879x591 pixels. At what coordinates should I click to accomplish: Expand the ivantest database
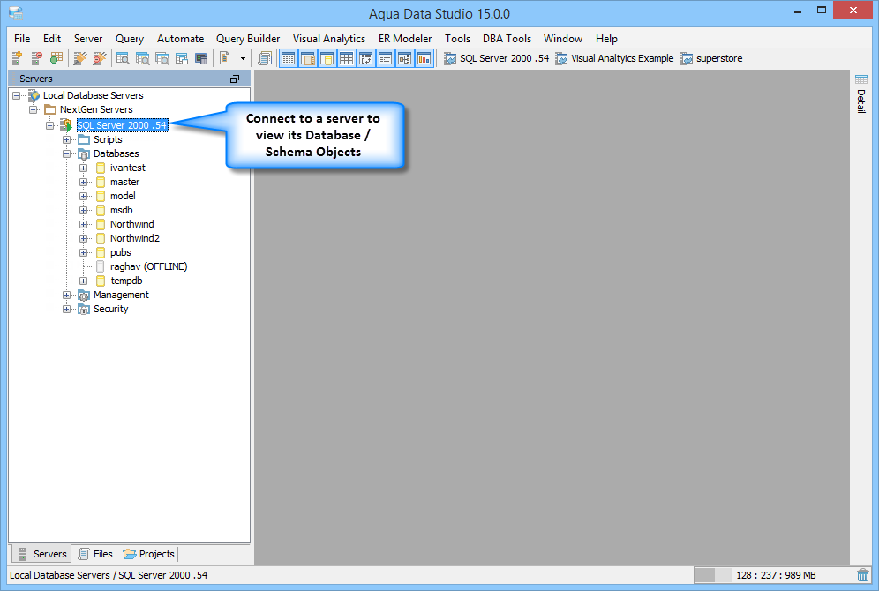(x=84, y=168)
